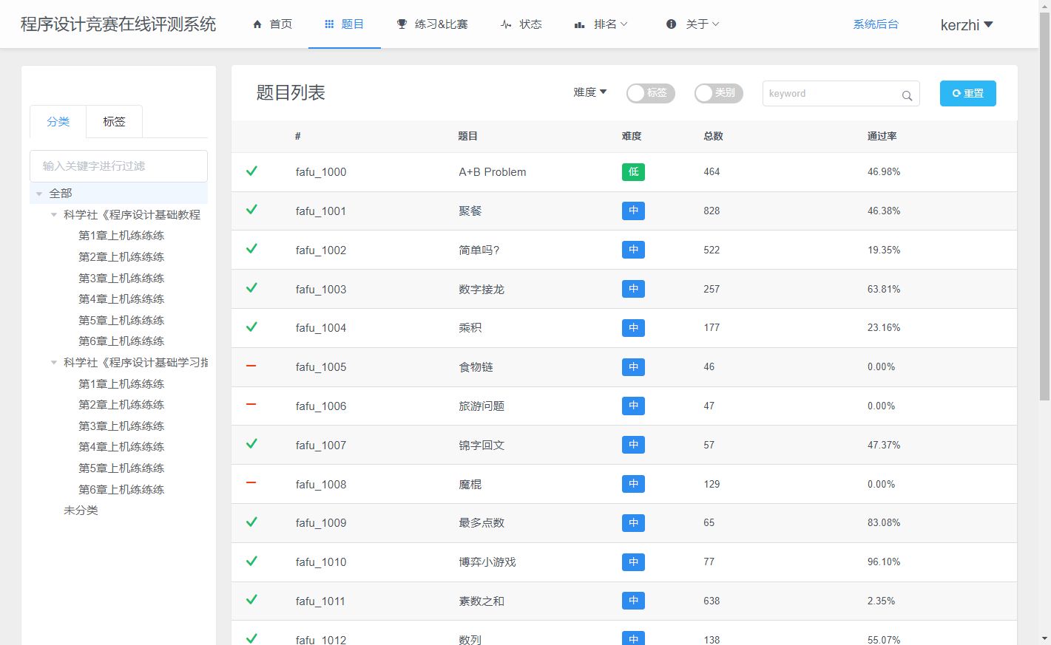The height and width of the screenshot is (645, 1051).
Task: Click red dash status for fafu_1005
Action: (251, 366)
